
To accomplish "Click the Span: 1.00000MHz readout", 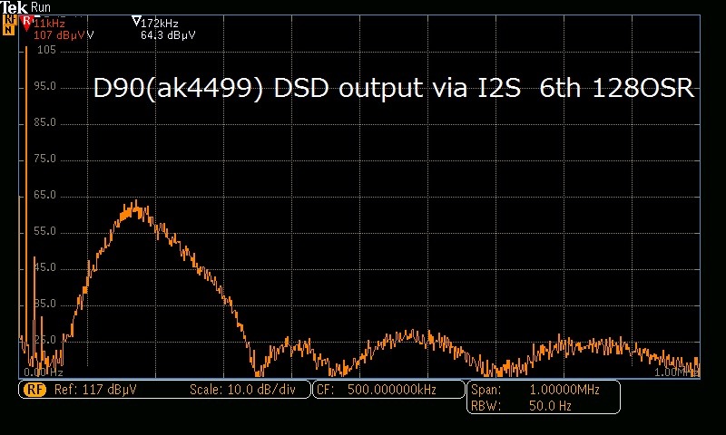I will click(535, 390).
